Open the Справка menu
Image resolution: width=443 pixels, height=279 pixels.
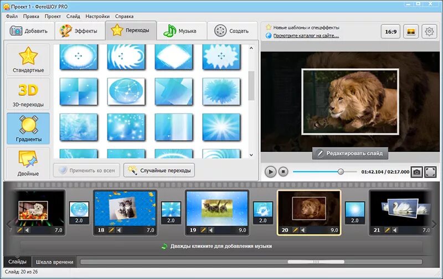(124, 17)
